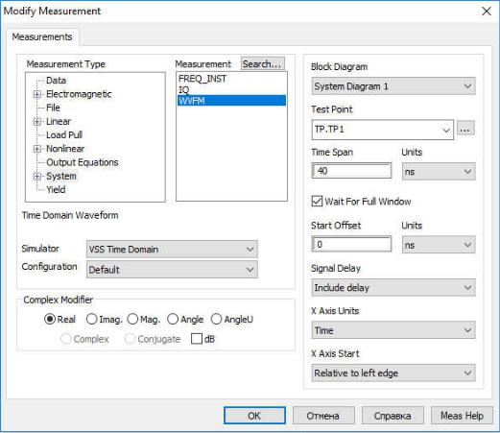Viewport: 500px width, 433px height.
Task: Open the Test Point dropdown
Action: pos(383,130)
